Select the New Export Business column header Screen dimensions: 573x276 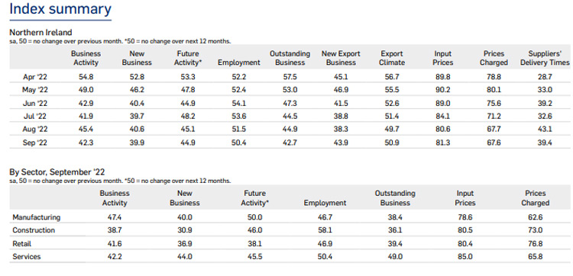pos(341,58)
